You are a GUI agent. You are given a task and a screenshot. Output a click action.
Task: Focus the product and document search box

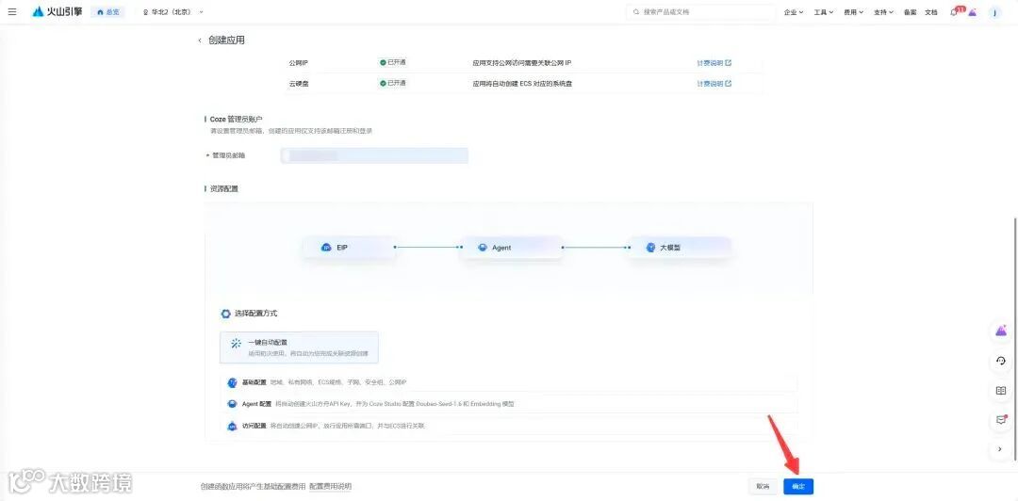[x=701, y=12]
